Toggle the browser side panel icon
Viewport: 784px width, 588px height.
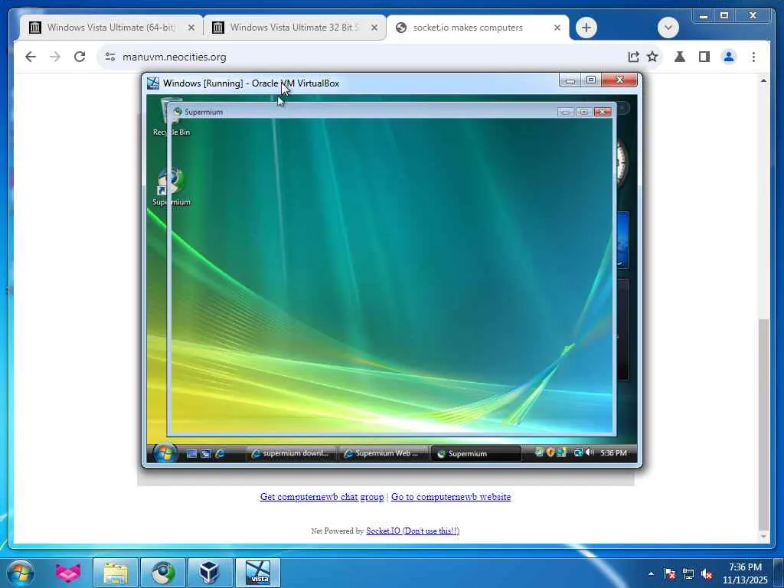(x=704, y=57)
